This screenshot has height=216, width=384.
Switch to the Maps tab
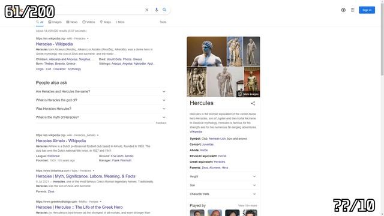pos(106,22)
